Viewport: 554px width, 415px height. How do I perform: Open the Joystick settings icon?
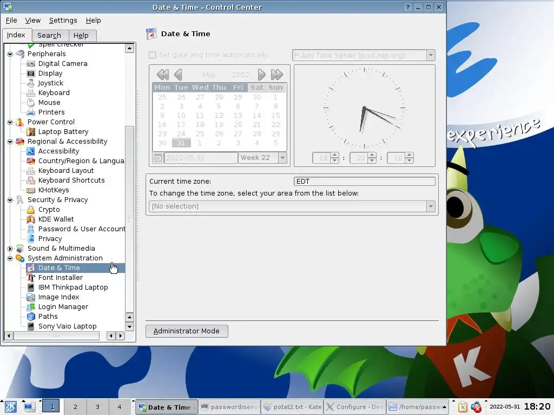(x=31, y=83)
